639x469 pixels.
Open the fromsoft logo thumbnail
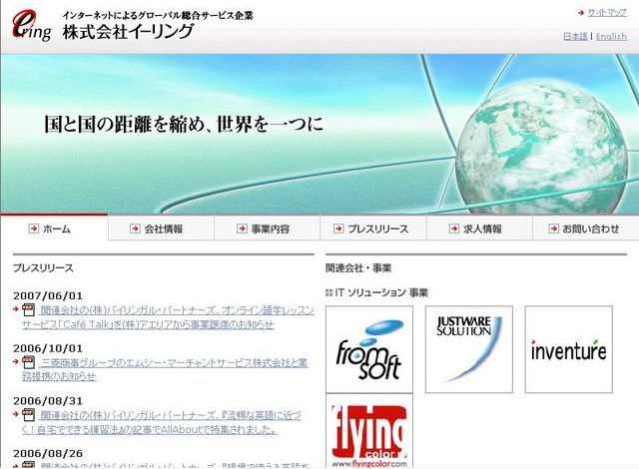pos(368,349)
